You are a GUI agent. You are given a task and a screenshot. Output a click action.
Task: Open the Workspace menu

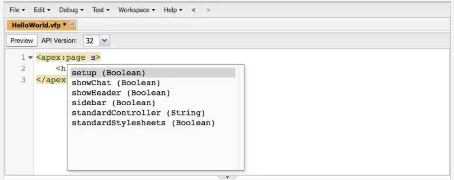[136, 10]
